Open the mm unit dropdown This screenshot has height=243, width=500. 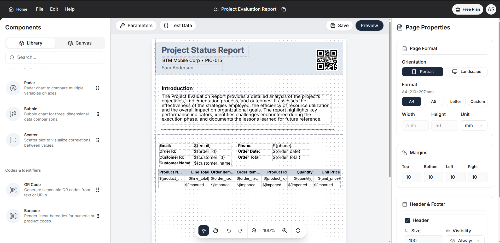(x=474, y=126)
